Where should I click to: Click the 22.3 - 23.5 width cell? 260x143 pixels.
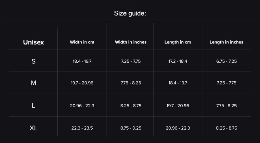click(x=82, y=128)
